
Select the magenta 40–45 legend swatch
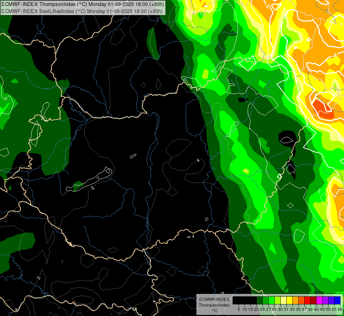[319, 301]
